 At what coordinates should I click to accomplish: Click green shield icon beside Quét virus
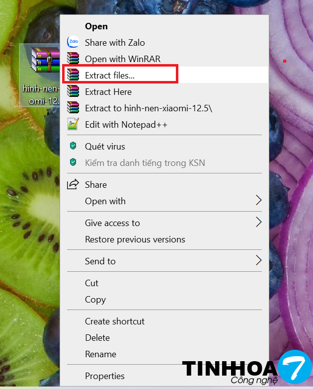point(73,147)
